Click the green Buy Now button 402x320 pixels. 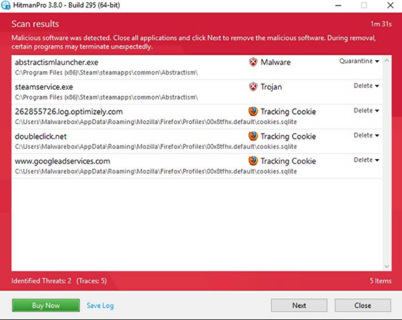[x=46, y=305]
